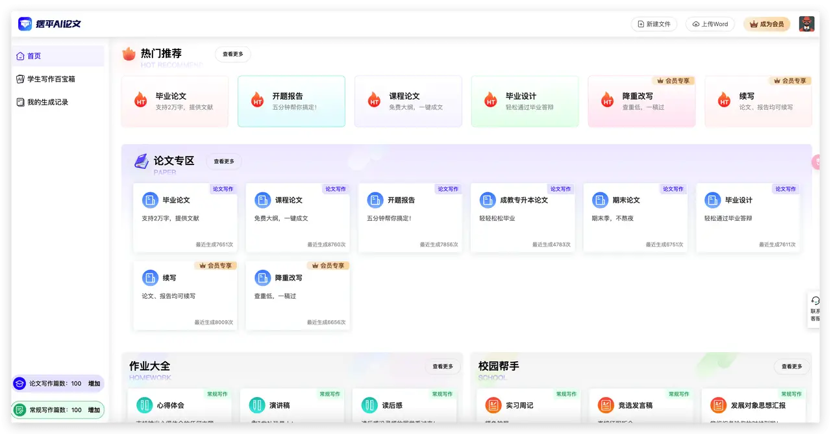Click the 成为会员 button
831x434 pixels.
coord(767,24)
